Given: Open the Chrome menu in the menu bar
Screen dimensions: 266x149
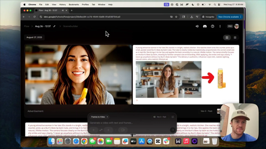Looking at the screenshot, I should point(32,5).
